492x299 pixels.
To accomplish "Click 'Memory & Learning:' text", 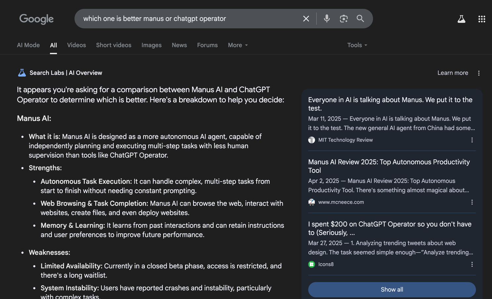I will [73, 225].
